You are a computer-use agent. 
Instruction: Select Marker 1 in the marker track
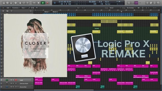[x=47, y=12]
